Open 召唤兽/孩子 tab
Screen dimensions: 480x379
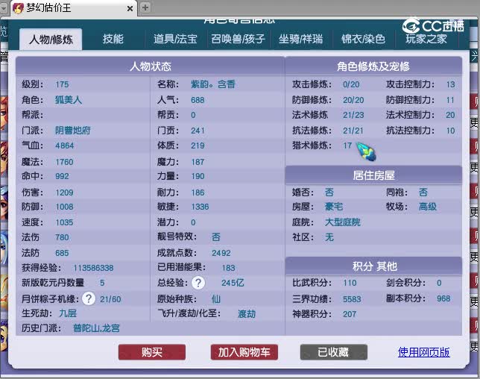(x=238, y=39)
